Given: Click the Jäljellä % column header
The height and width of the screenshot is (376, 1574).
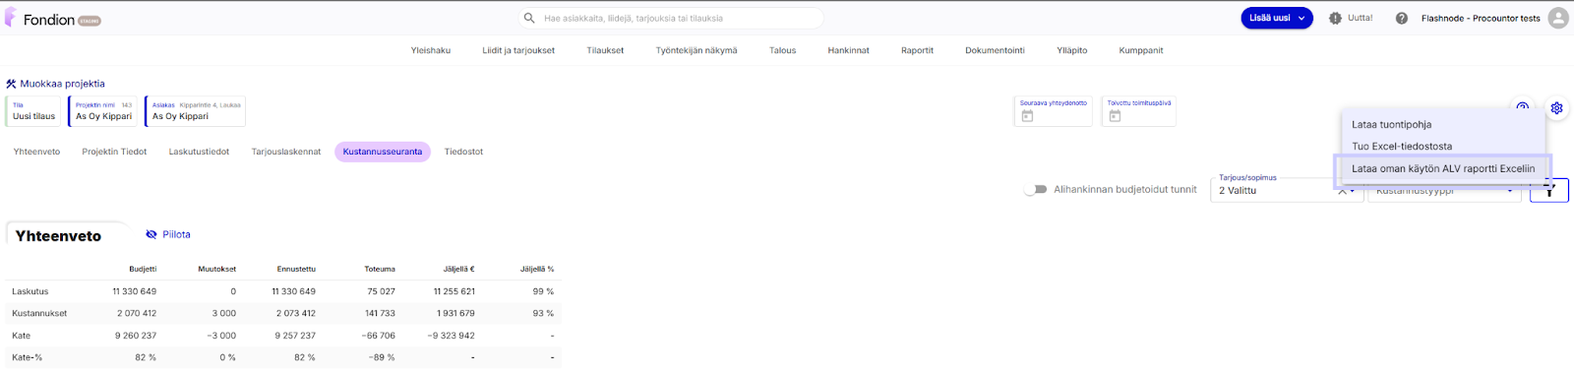Looking at the screenshot, I should (537, 269).
